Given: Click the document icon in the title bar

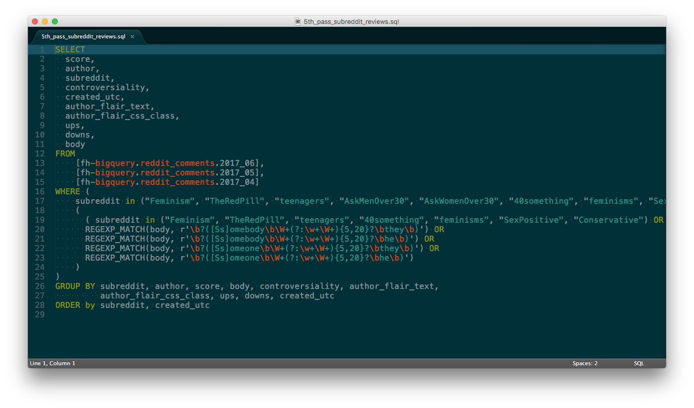Looking at the screenshot, I should click(x=298, y=21).
